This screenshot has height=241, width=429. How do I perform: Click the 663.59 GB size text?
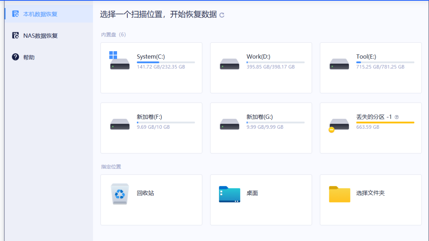point(368,127)
